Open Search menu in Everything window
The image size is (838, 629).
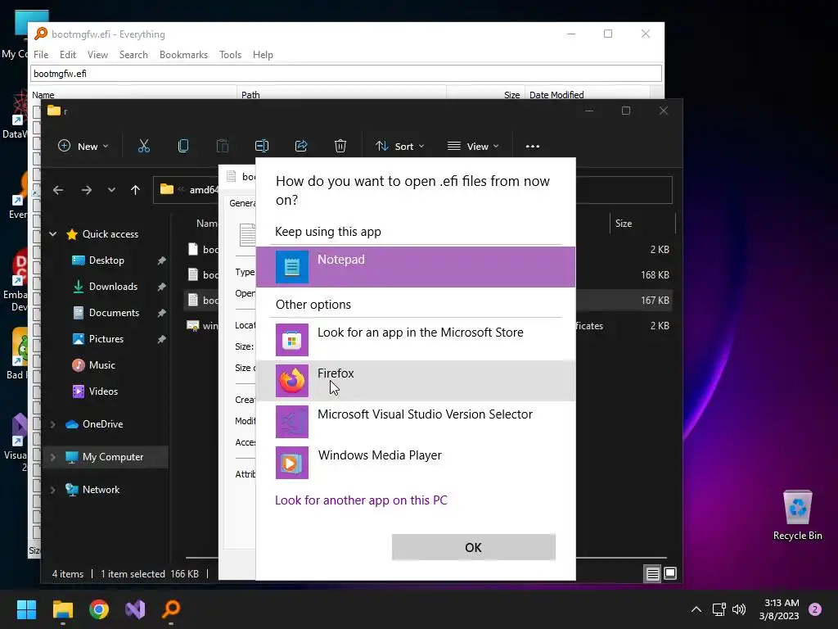(x=133, y=55)
